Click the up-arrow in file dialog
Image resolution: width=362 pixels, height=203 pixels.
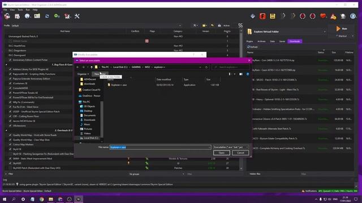pos(92,67)
